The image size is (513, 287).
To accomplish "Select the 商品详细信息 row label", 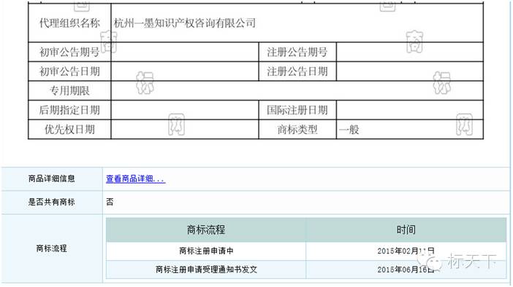I will (51, 178).
